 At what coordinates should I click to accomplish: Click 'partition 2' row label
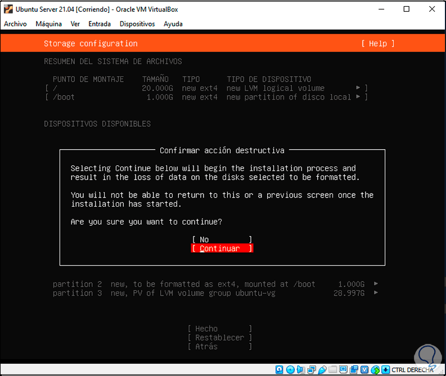(77, 284)
